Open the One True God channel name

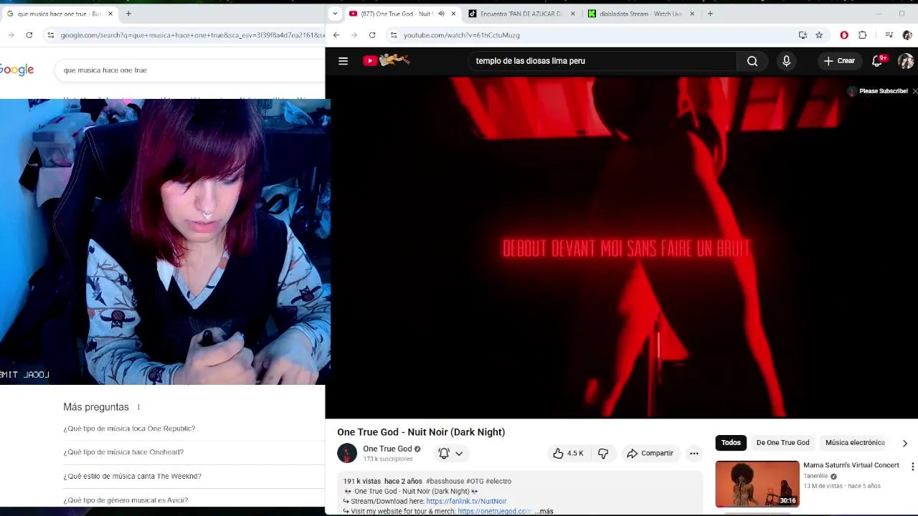pos(387,449)
